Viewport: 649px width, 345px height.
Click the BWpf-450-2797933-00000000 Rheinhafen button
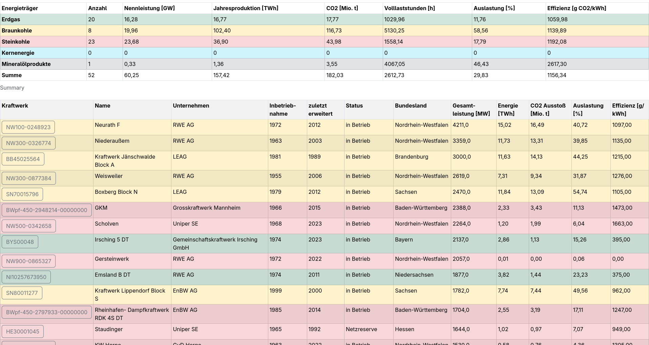[x=46, y=312]
